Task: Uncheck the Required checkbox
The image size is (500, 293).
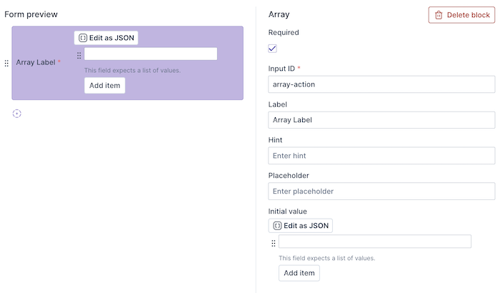Action: (273, 49)
